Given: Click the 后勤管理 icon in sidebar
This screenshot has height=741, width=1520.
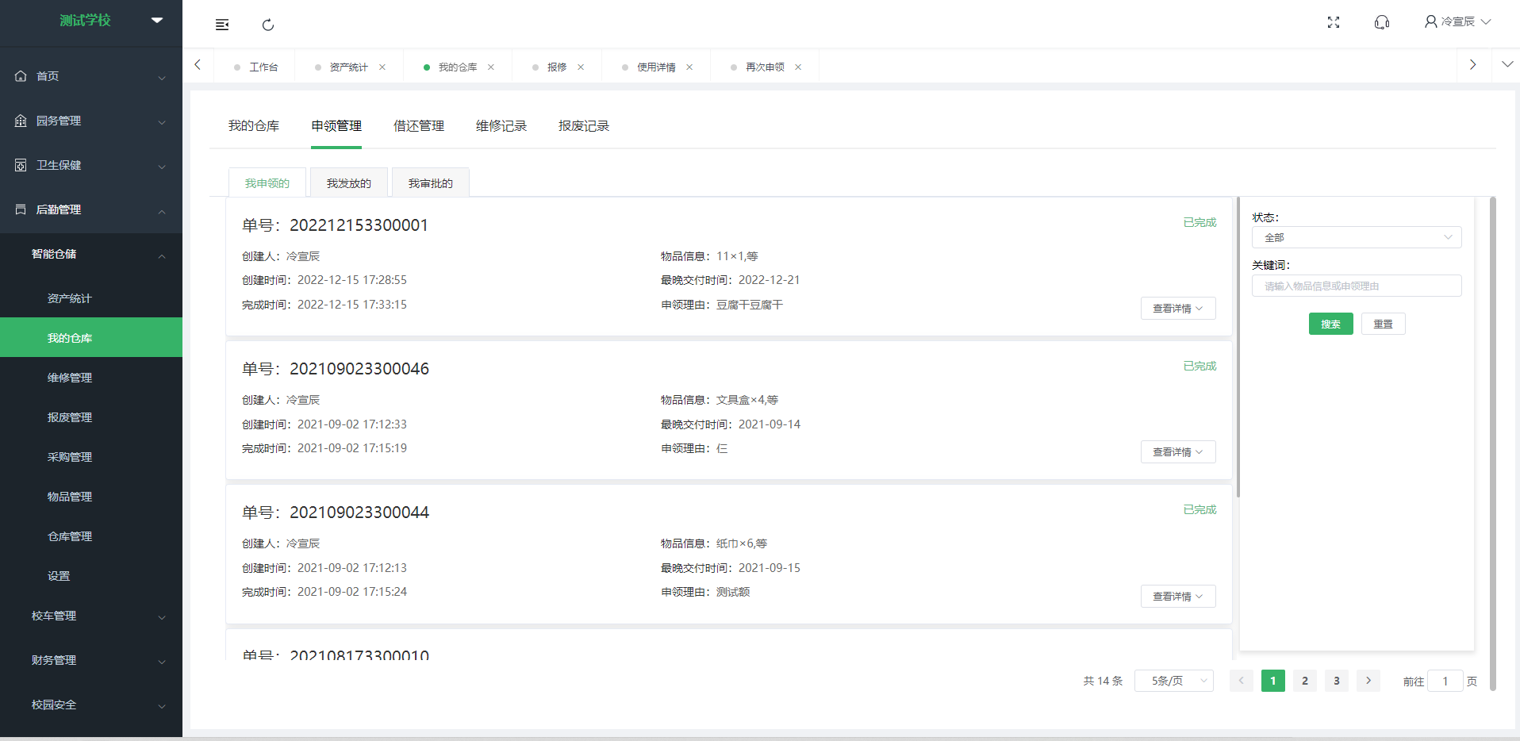Looking at the screenshot, I should 21,209.
